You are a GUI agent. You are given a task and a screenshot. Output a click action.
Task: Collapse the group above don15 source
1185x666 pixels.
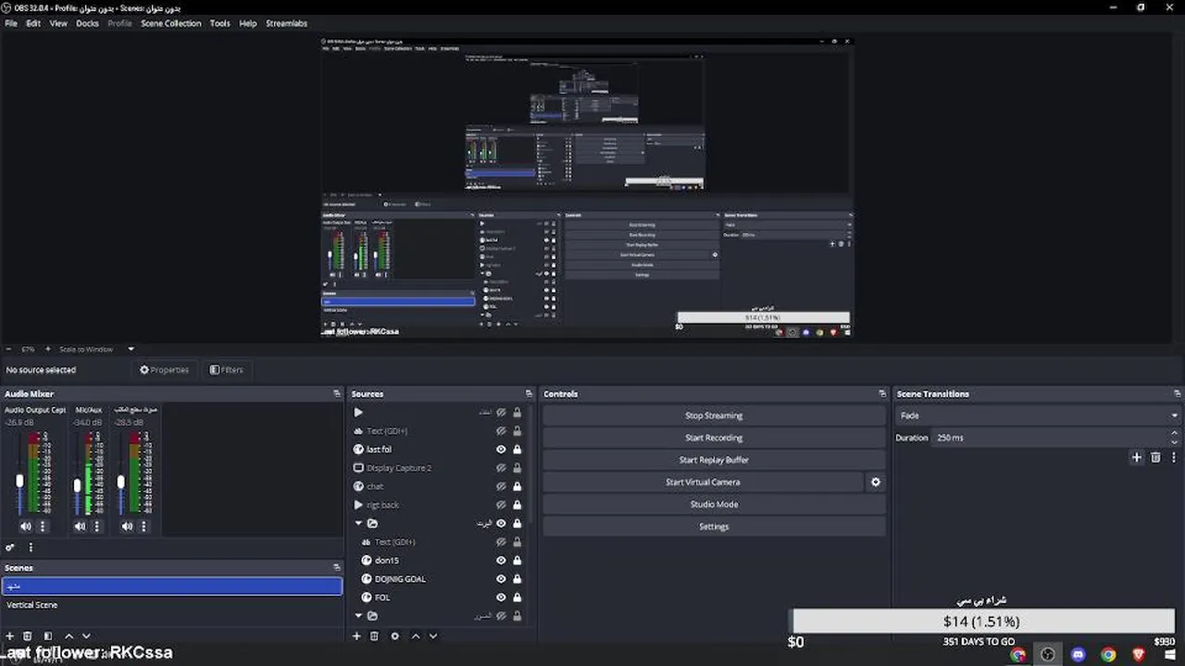(x=358, y=524)
